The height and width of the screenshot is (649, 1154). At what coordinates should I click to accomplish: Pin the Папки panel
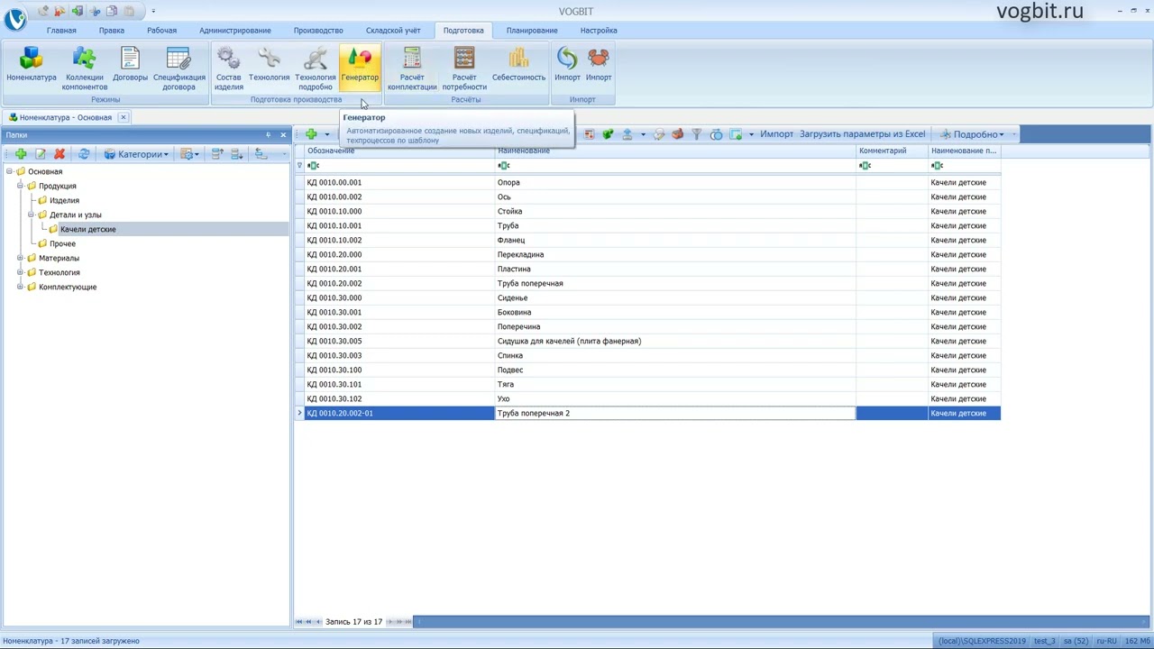268,135
